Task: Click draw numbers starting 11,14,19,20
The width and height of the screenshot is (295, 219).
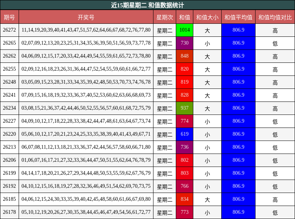Action: point(86,30)
